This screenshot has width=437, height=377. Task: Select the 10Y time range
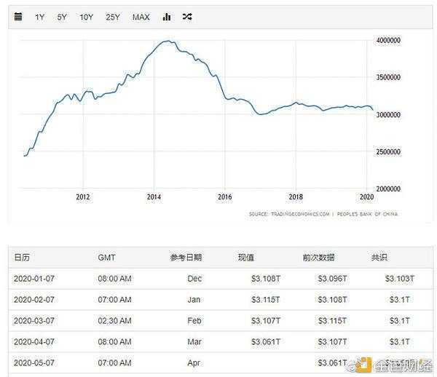(87, 17)
